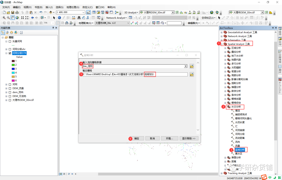Toggle visibility of DEM_无洼地 layer

coord(10,96)
